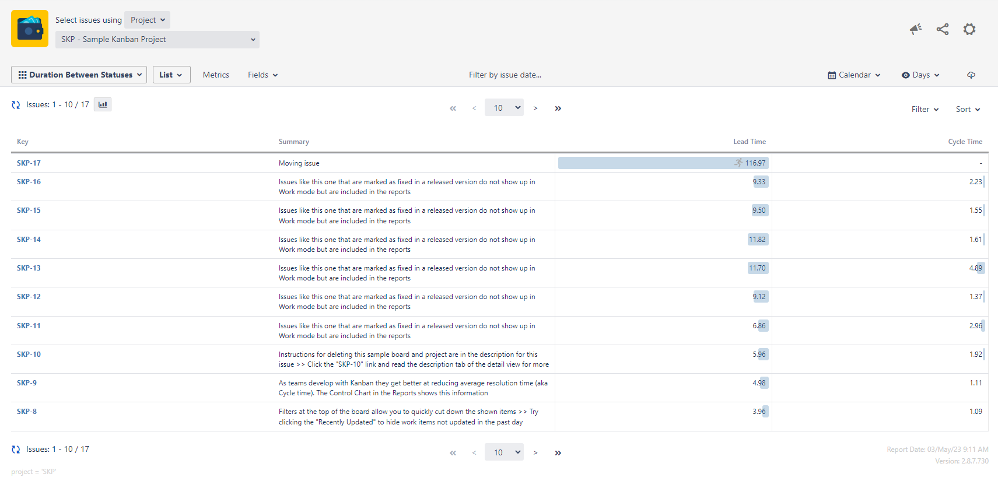This screenshot has height=488, width=998.
Task: Open the settings gear icon
Action: (969, 29)
